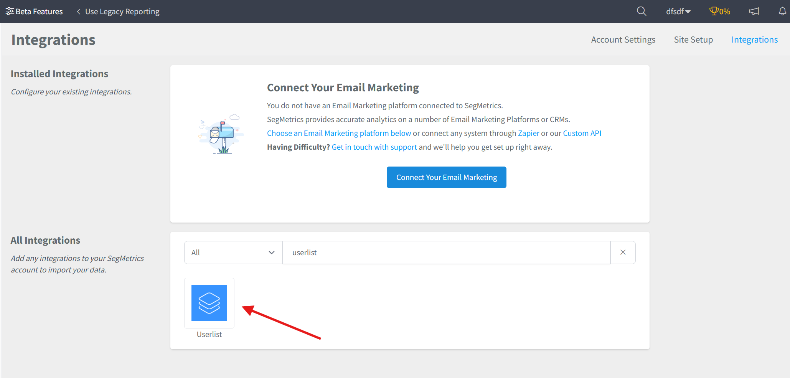
Task: Click Get in touch with support link
Action: click(374, 147)
